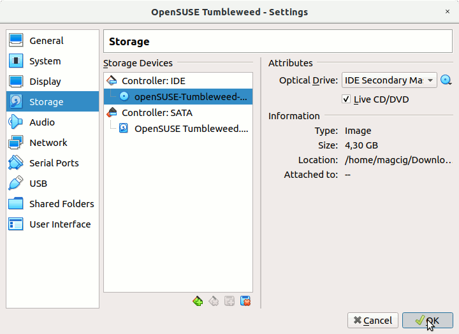Open the Optical Drive port dropdown
459x334 pixels.
[389, 80]
